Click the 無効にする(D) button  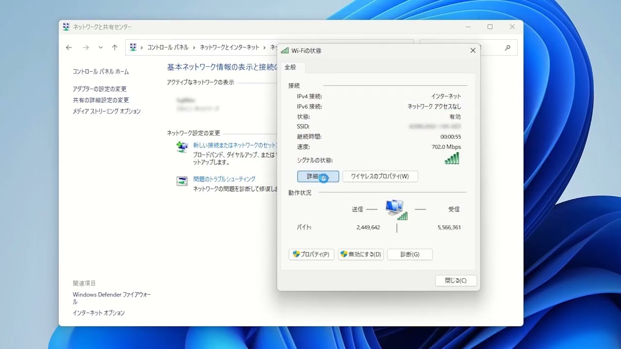(360, 254)
